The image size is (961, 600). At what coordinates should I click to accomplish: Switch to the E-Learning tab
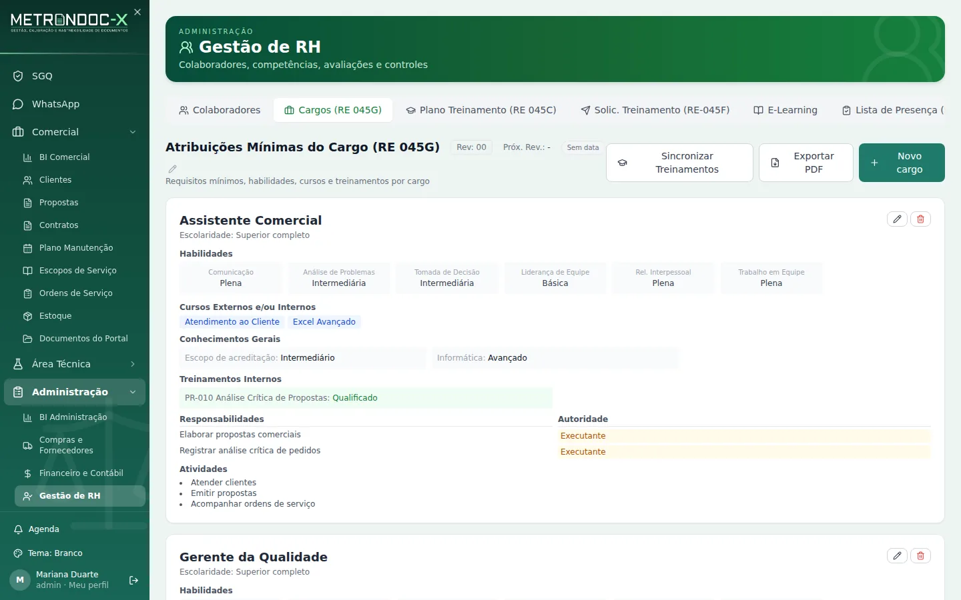point(785,110)
